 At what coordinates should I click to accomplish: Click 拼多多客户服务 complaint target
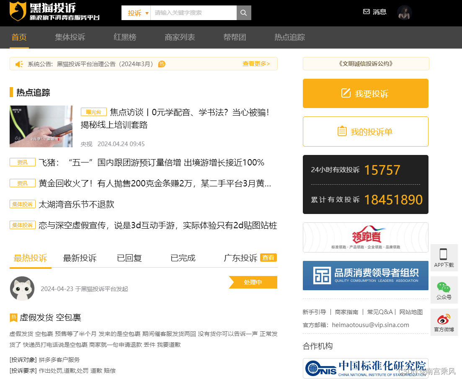point(59,360)
